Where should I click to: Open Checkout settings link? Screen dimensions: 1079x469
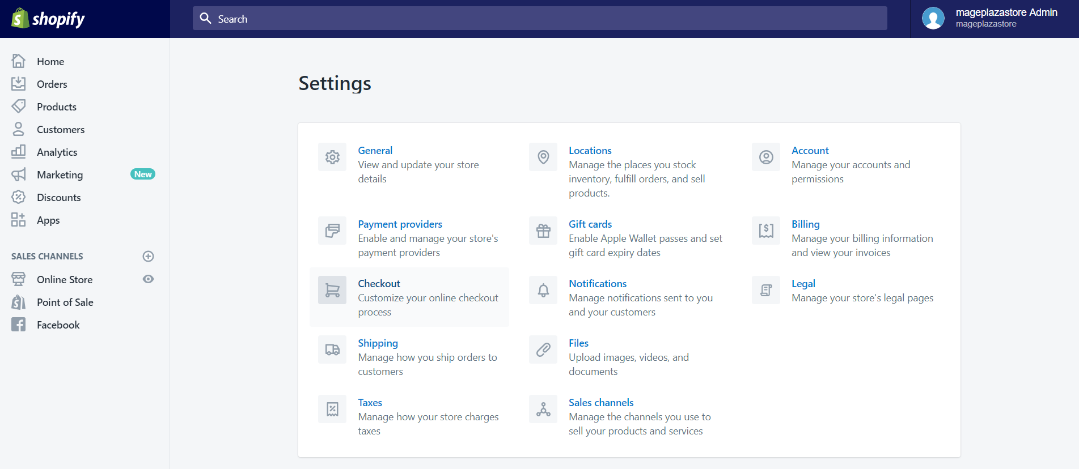(379, 283)
